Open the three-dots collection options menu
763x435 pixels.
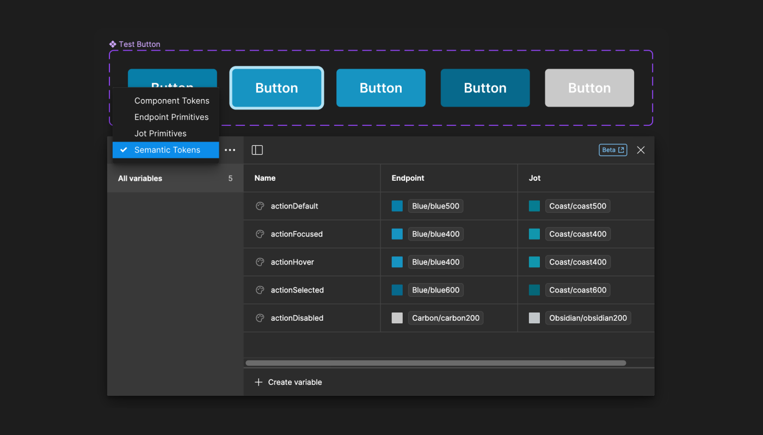[x=230, y=150]
